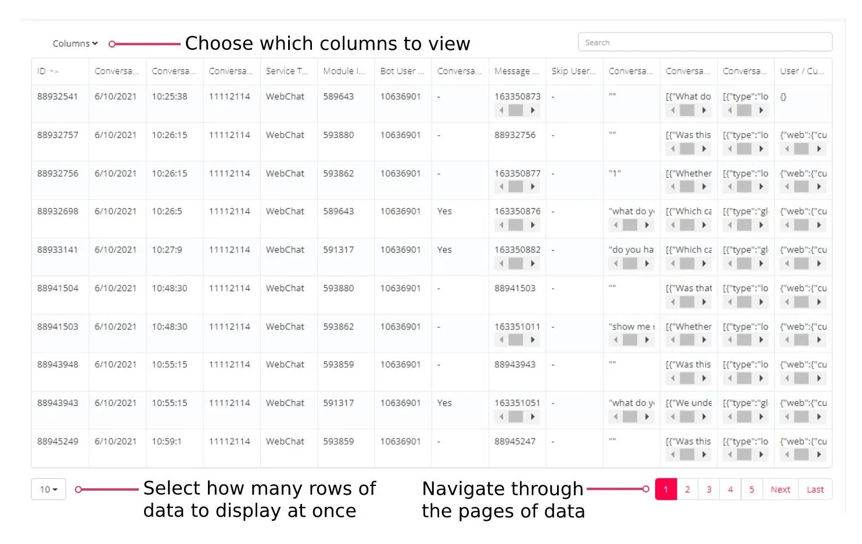Click the right scroll arrow under message 163351011
This screenshot has width=862, height=544.
coord(532,340)
